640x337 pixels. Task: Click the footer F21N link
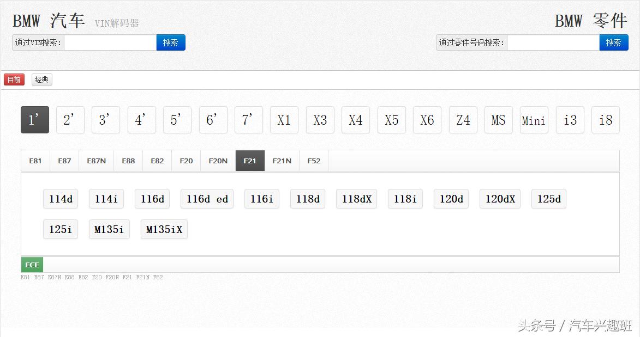pos(143,277)
